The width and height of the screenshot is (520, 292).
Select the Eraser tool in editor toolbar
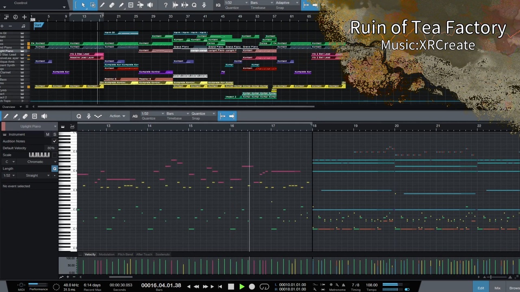point(25,116)
